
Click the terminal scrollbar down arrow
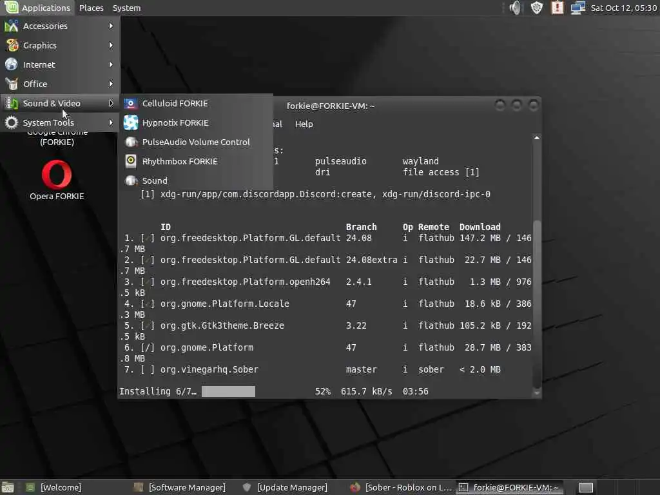[x=537, y=393]
